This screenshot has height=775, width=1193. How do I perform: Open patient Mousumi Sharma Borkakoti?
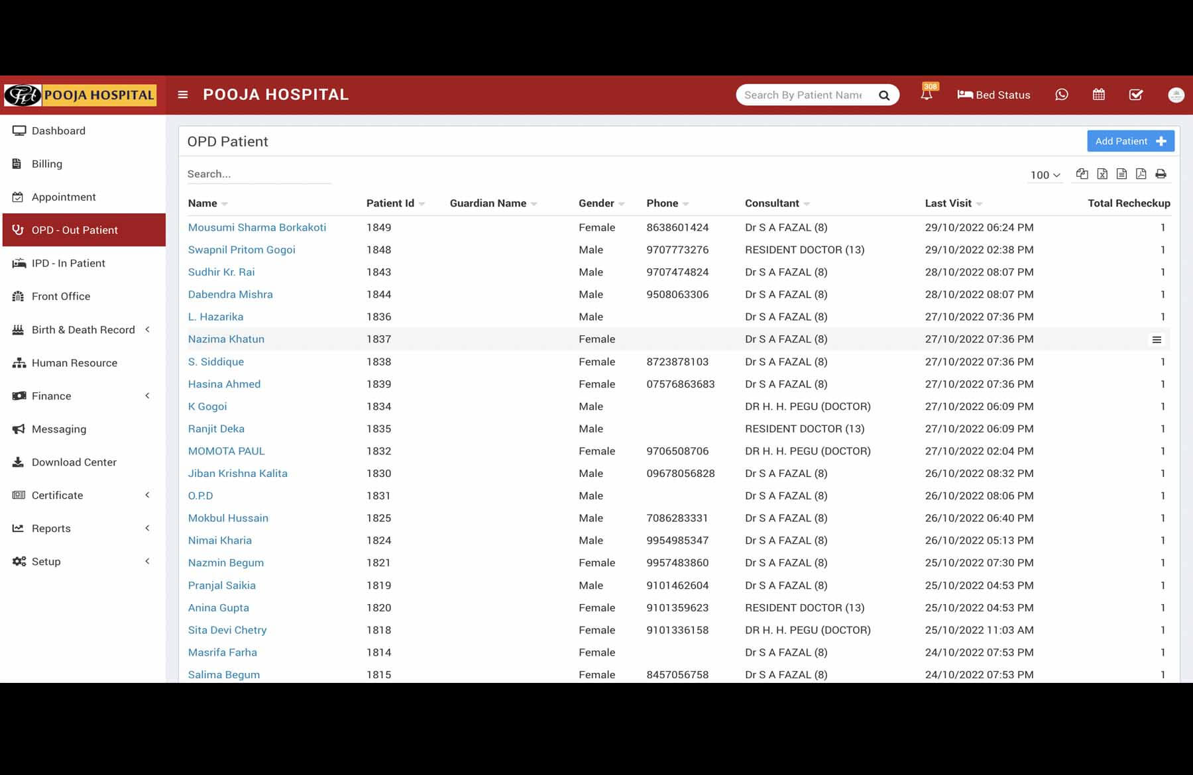point(256,227)
